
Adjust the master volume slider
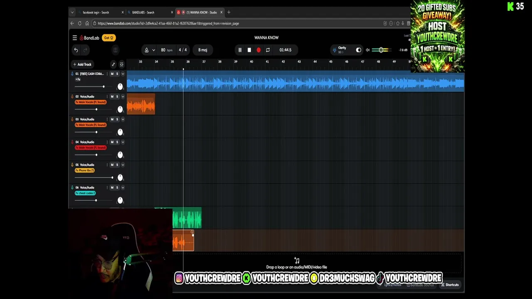[380, 50]
